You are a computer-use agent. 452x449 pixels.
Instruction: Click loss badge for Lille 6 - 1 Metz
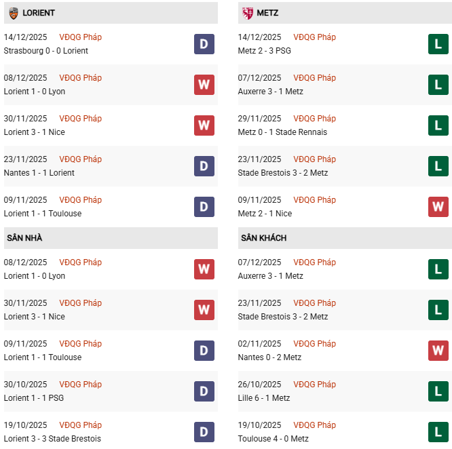tap(438, 391)
